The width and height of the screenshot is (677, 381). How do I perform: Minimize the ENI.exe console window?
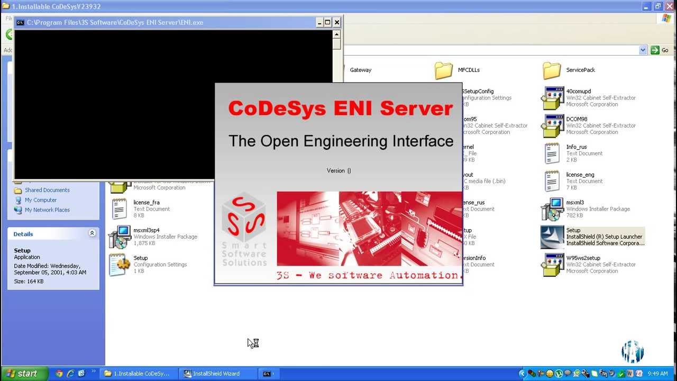point(319,22)
